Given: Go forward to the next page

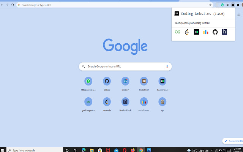Looking at the screenshot, I should coord(7,5).
